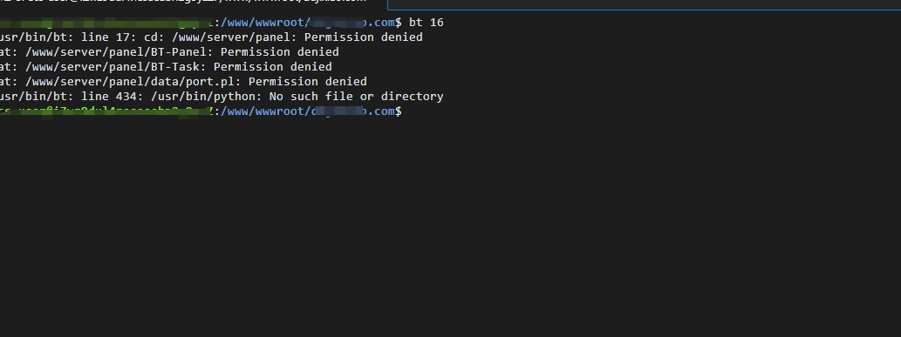
Task: Click the empty terminal area below the output
Action: click(450, 230)
